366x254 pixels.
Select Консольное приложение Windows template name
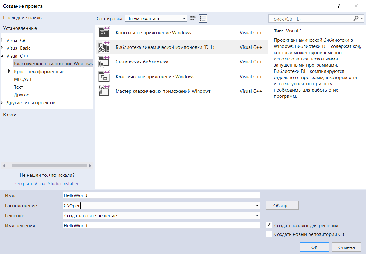coord(153,32)
